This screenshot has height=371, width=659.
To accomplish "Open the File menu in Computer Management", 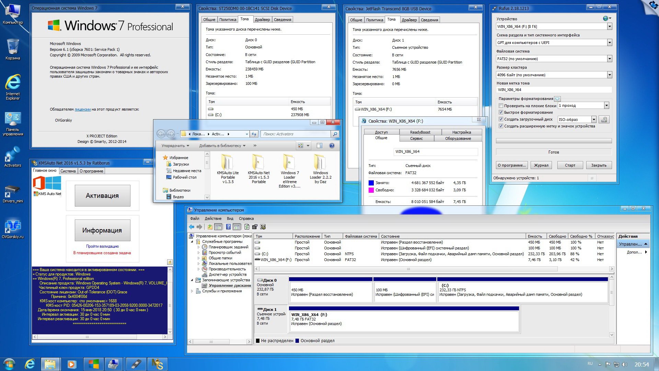I will point(195,218).
